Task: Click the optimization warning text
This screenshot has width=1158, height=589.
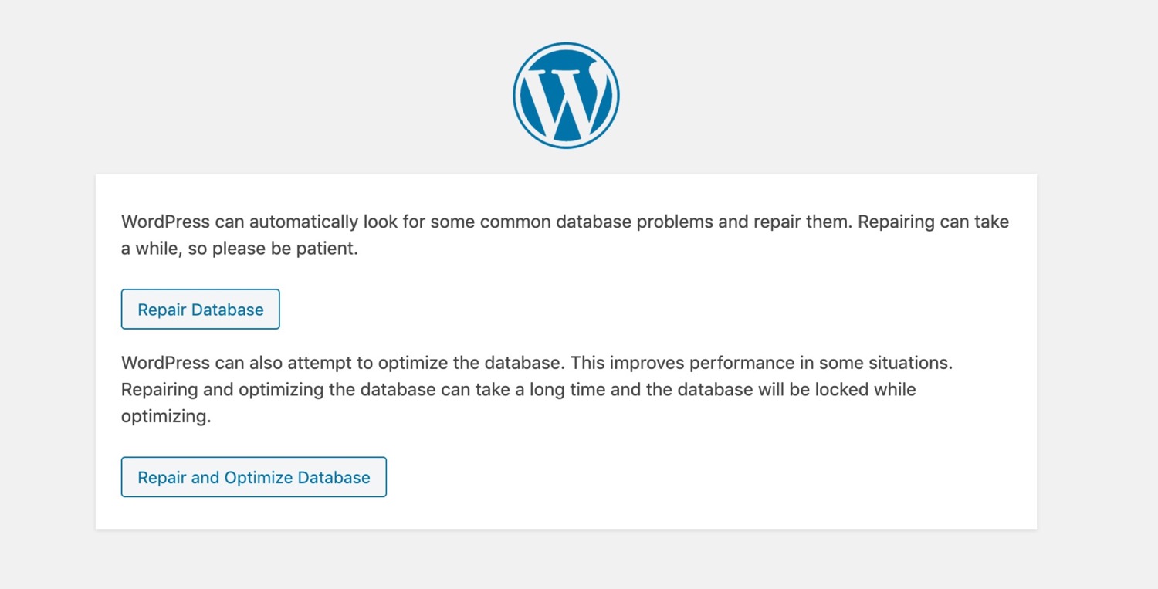Action: click(537, 389)
